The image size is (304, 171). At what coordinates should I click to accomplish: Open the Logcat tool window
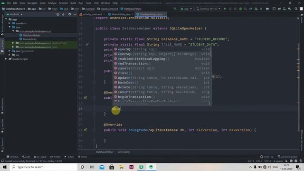point(40,157)
